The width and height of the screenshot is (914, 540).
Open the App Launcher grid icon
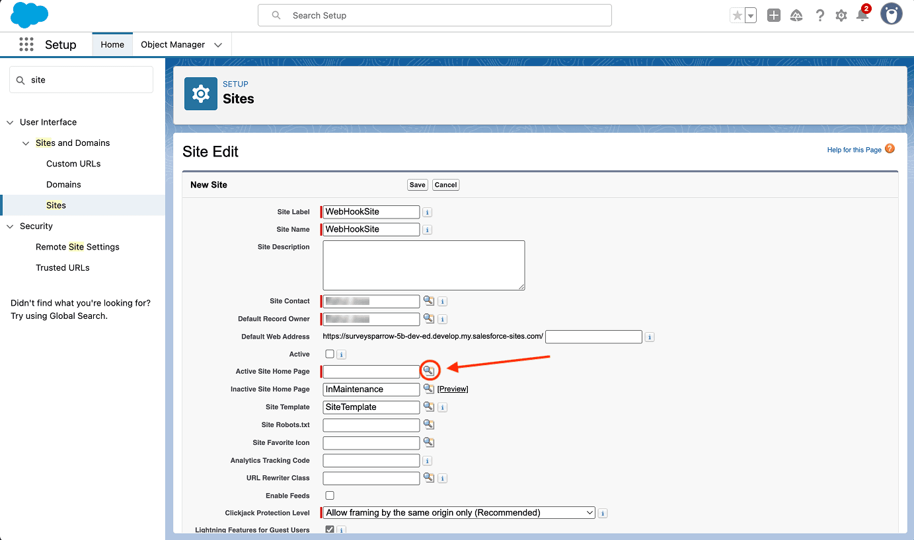click(x=26, y=44)
